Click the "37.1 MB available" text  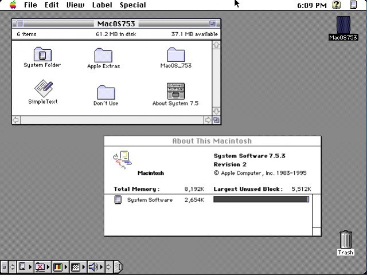pyautogui.click(x=194, y=34)
